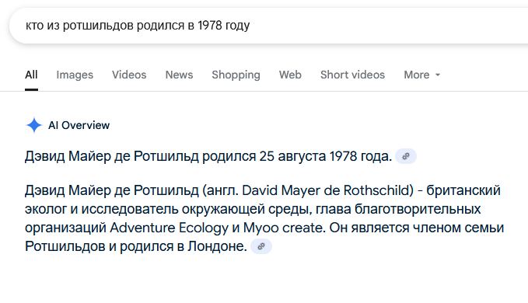Show the Short videos tab

point(352,75)
